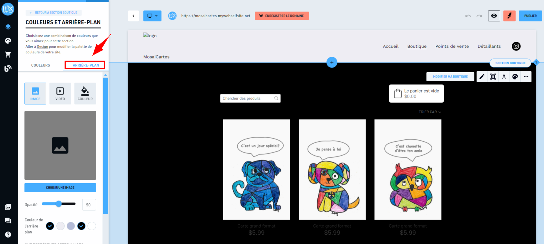The width and height of the screenshot is (544, 244).
Task: Click the Chercher des produits search field
Action: [250, 98]
